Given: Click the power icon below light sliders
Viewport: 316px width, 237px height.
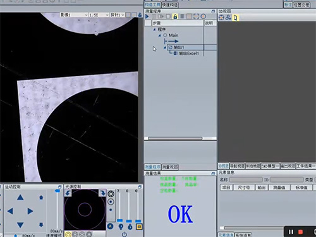Looking at the screenshot, I should (x=125, y=234).
